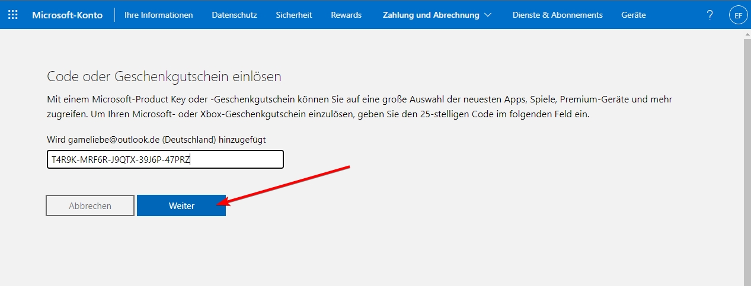Open Geräte menu item
751x286 pixels.
pos(634,15)
